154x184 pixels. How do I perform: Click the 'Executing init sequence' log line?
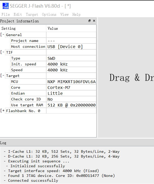36,161
